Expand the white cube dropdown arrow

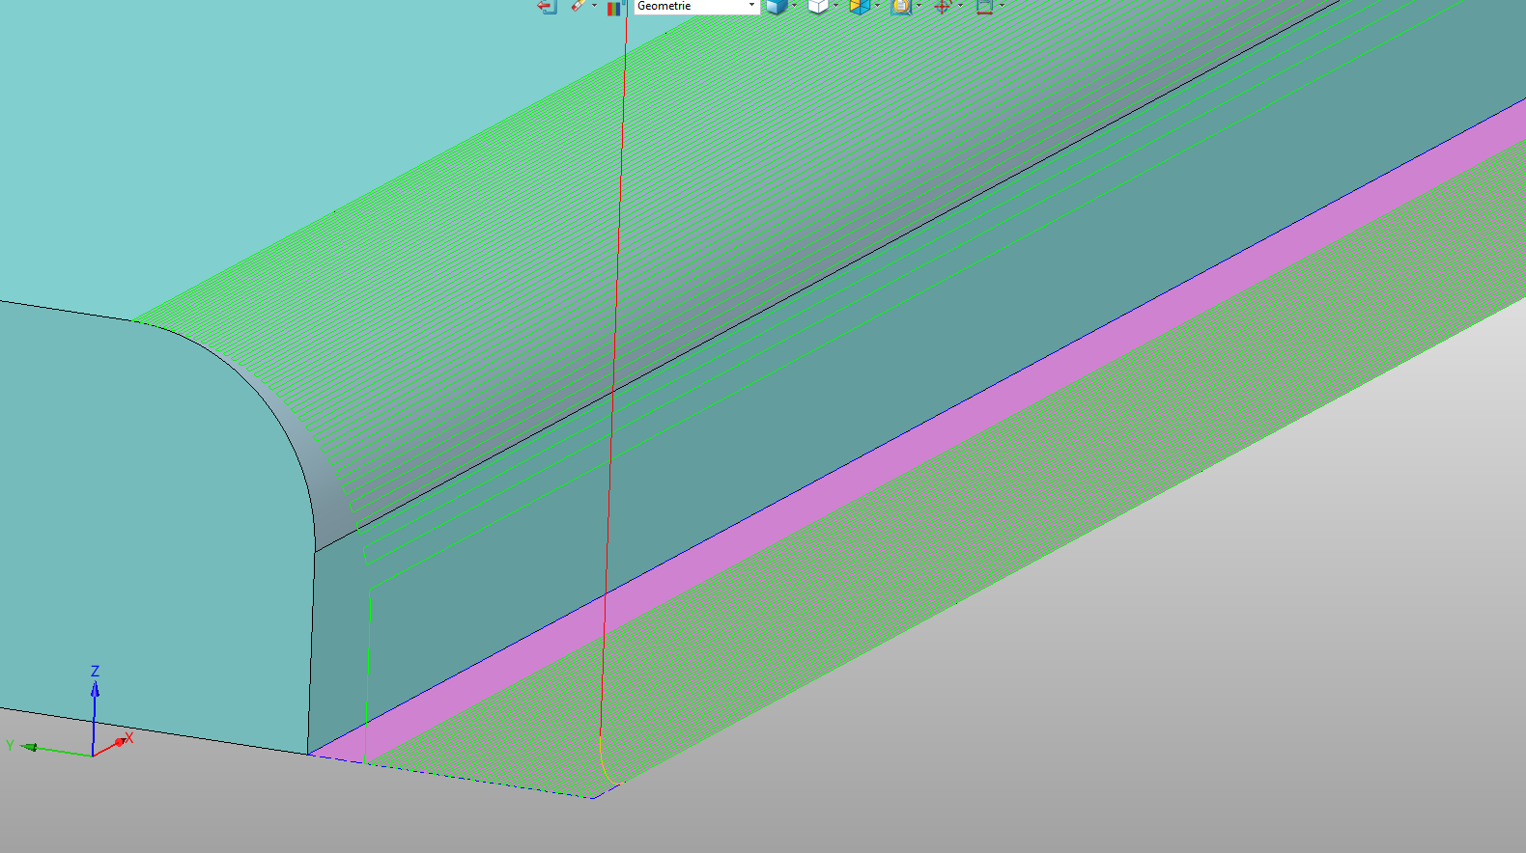pos(836,6)
